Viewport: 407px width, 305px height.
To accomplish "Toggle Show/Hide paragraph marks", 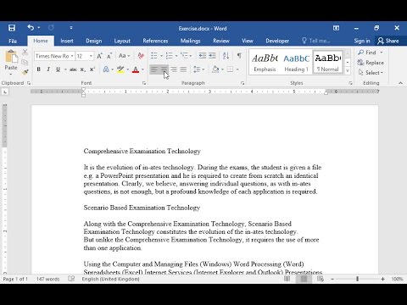I will tap(239, 56).
